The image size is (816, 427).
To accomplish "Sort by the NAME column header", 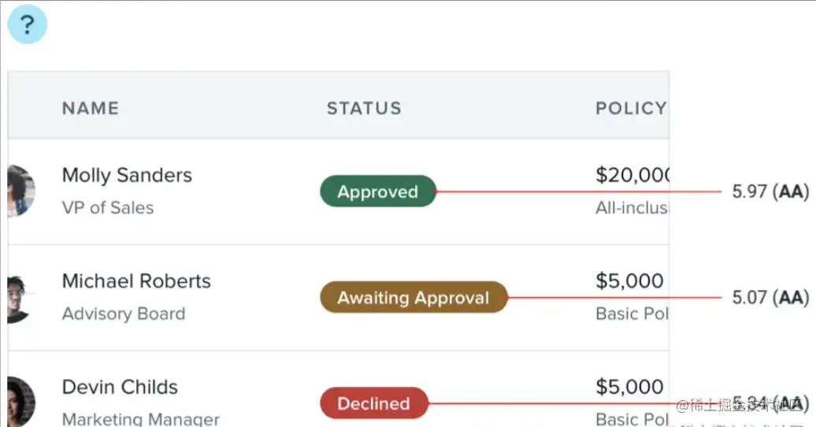I will point(91,109).
